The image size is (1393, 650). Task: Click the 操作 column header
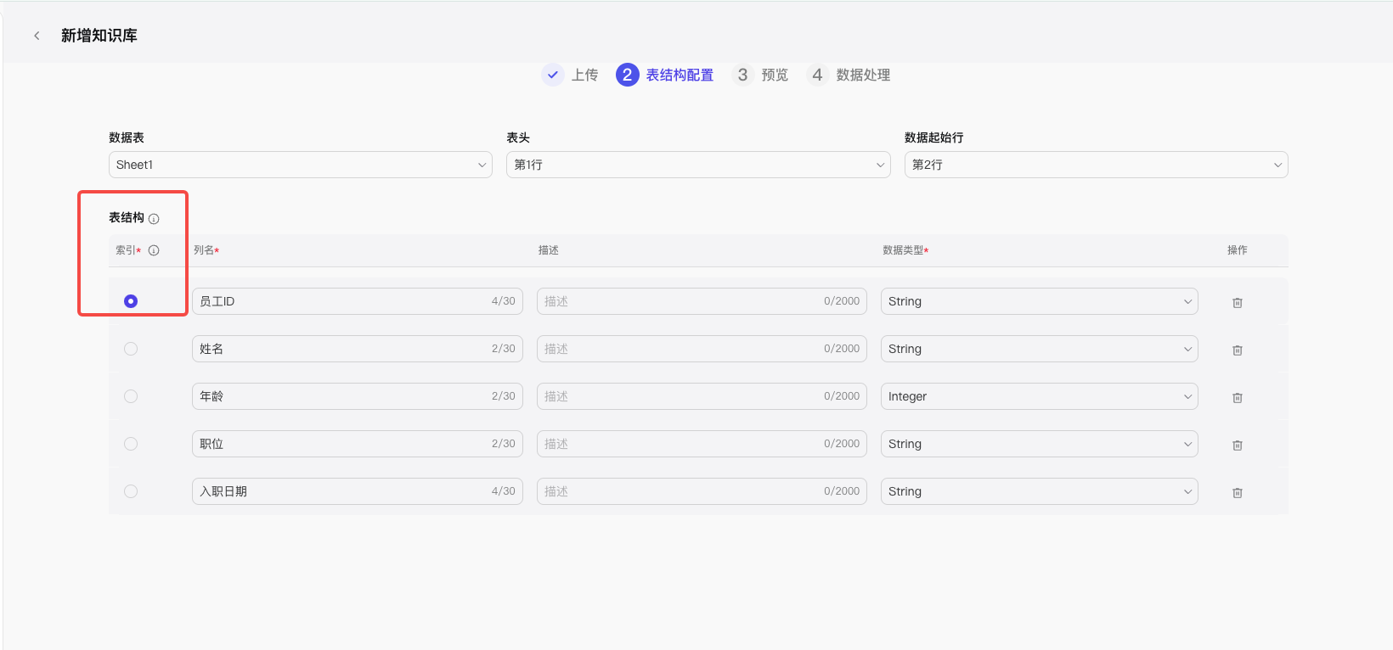tap(1238, 250)
